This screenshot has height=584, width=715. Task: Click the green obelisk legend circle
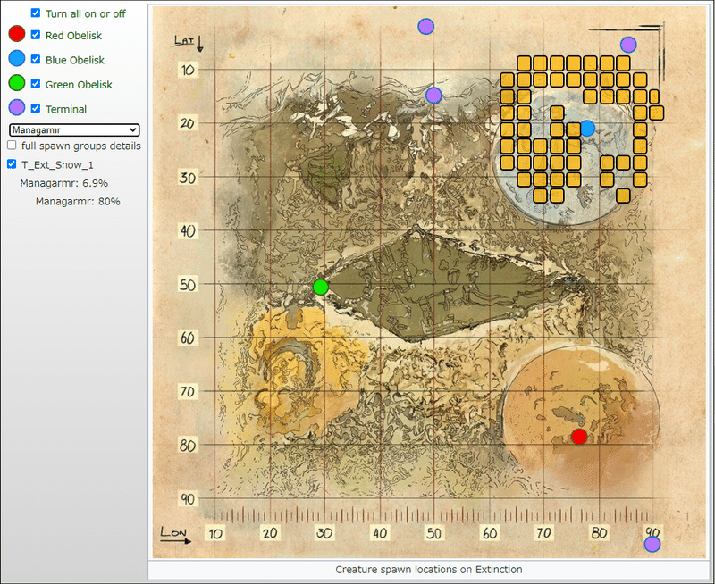pyautogui.click(x=17, y=83)
